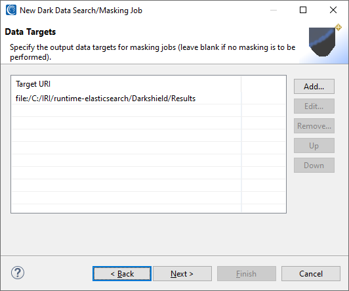Click the IRI application icon in title bar
Viewport: 349px width, 291px height.
(x=11, y=11)
